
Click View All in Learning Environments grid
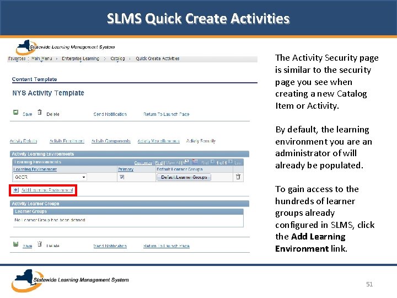coord(174,163)
